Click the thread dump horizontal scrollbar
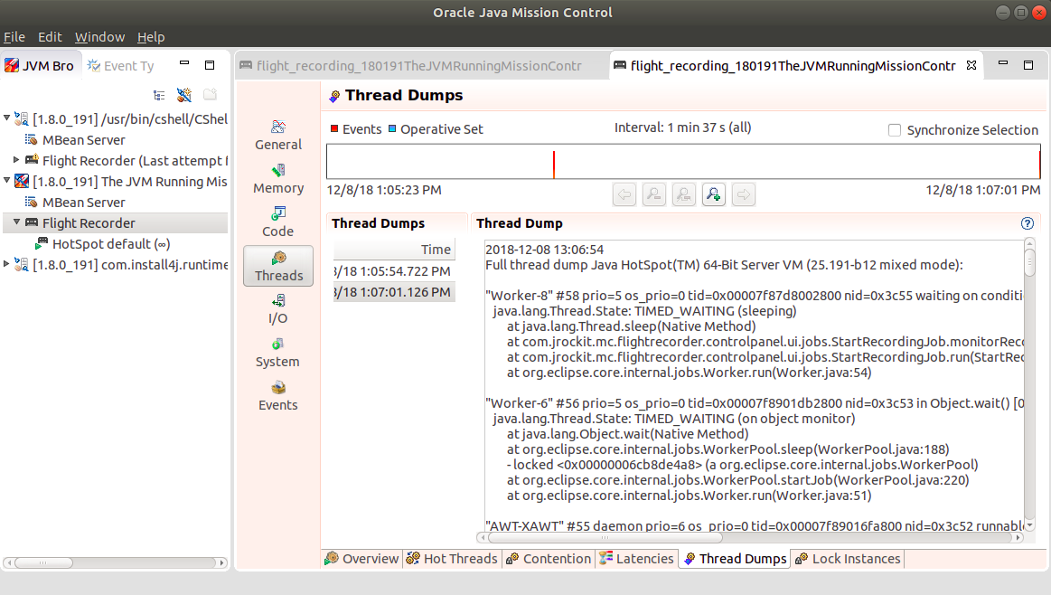This screenshot has width=1051, height=595. point(606,537)
